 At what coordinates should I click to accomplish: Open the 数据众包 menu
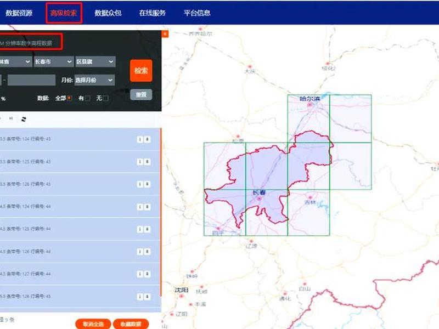tap(108, 13)
